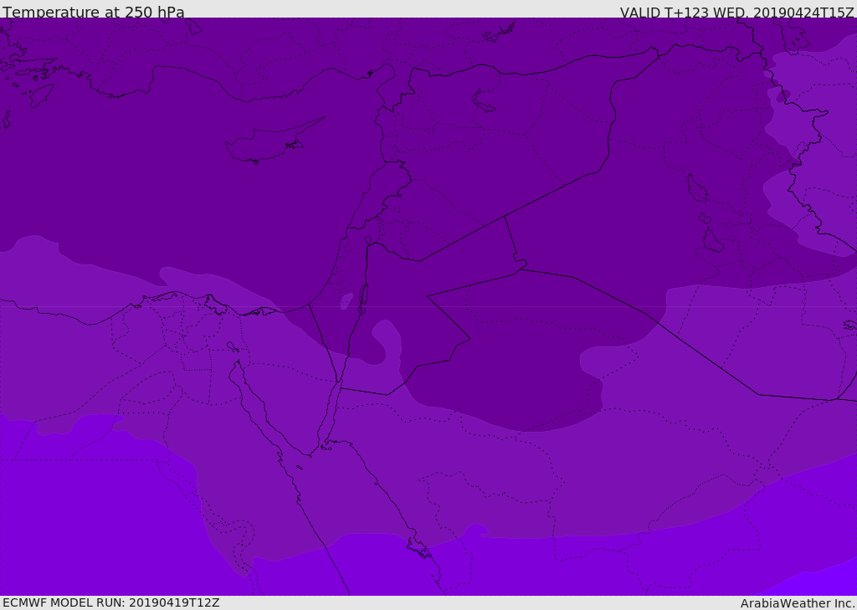Screen dimensions: 857x610
Task: Click the Lebanon coastline
Action: pyautogui.click(x=378, y=197)
